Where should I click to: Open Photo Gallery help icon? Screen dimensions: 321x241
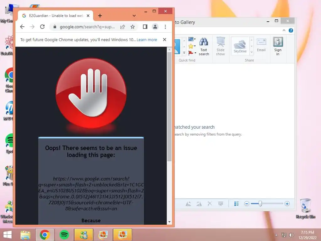click(291, 30)
